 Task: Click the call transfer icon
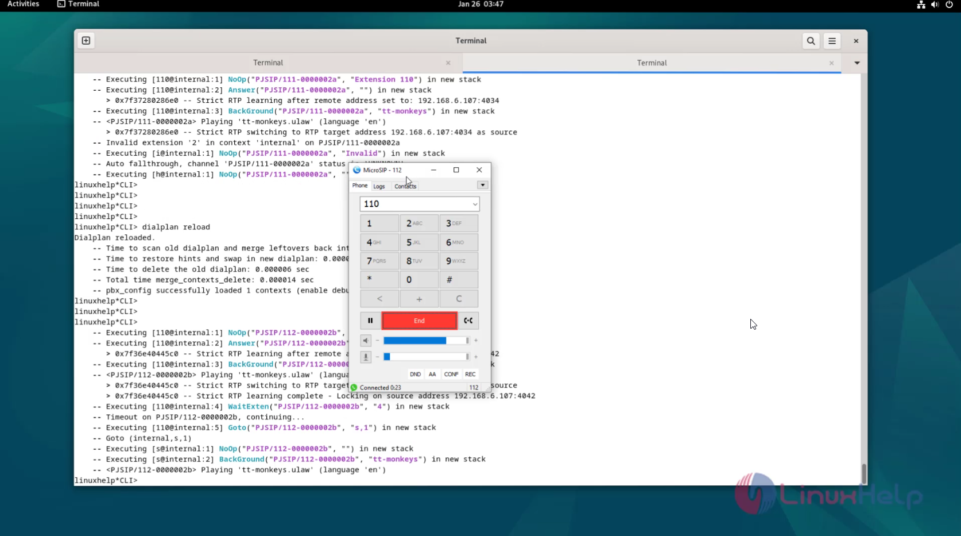(468, 321)
